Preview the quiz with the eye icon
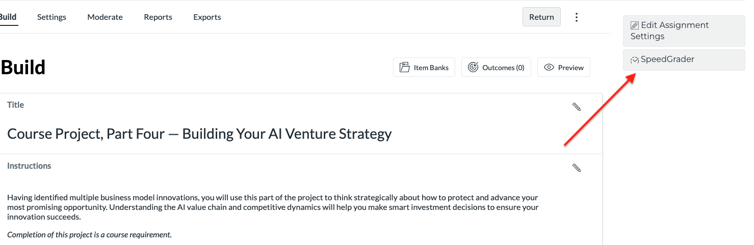 coord(564,68)
